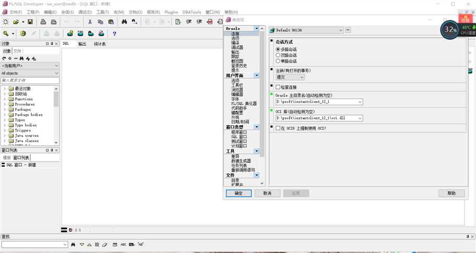
Task: Open the Plugins menu
Action: point(171,12)
